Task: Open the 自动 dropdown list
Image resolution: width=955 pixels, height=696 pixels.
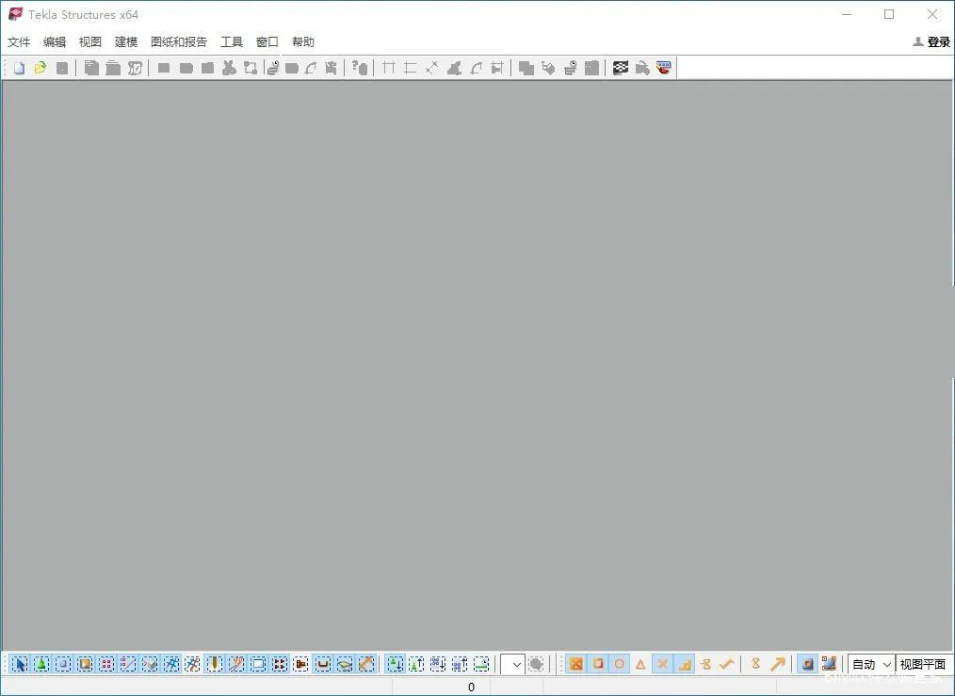Action: [x=871, y=664]
